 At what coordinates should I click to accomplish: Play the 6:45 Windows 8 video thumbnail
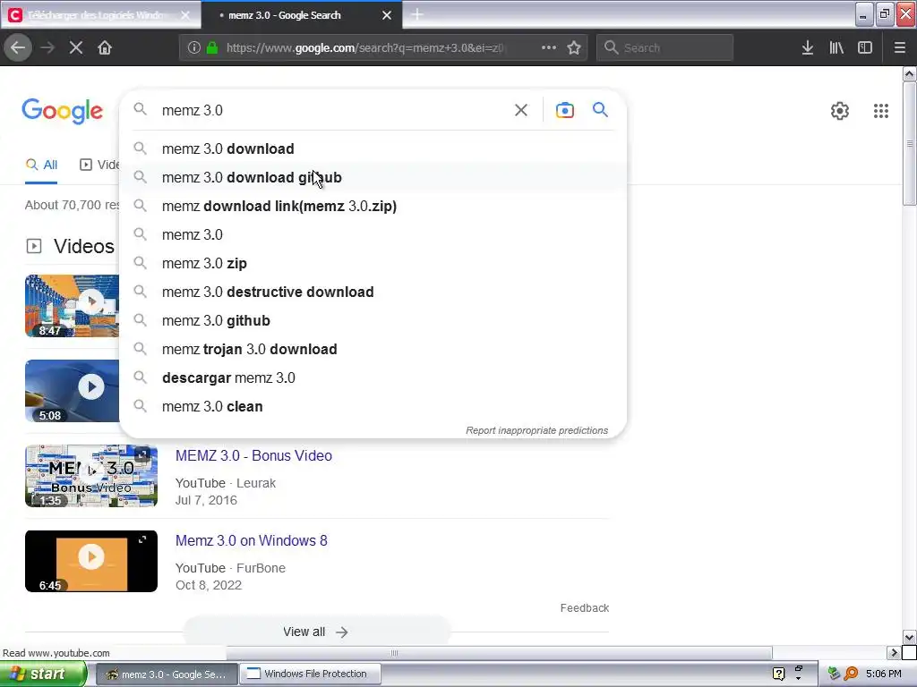click(91, 561)
